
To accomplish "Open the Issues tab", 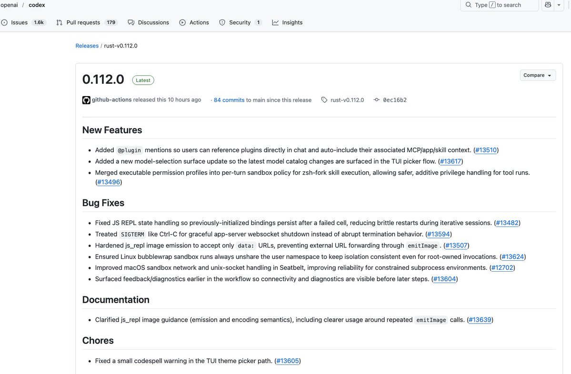I will pos(23,22).
